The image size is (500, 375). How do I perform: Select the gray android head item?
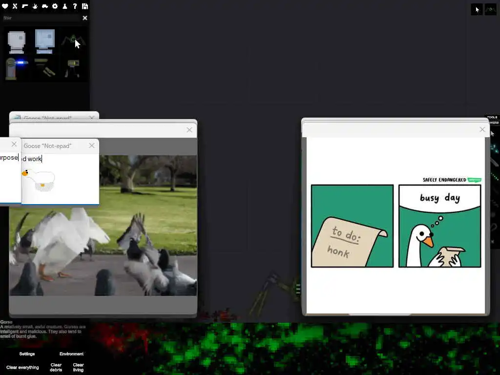(x=16, y=42)
